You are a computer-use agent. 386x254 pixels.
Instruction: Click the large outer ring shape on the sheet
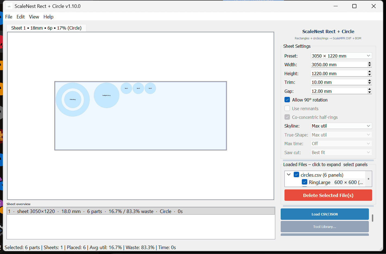tap(59, 100)
